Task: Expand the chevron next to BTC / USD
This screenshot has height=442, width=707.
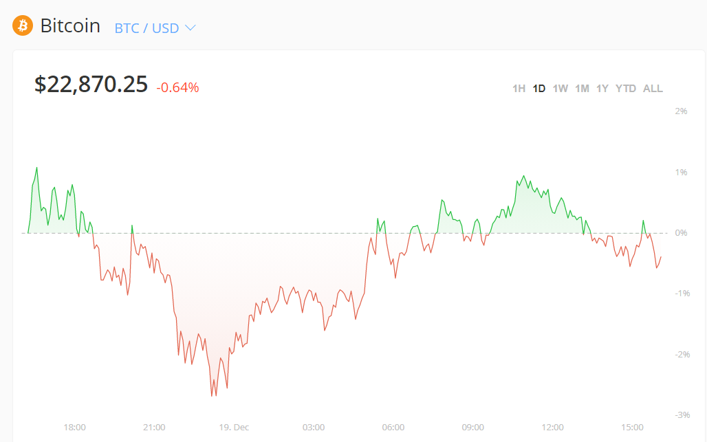Action: coord(191,28)
